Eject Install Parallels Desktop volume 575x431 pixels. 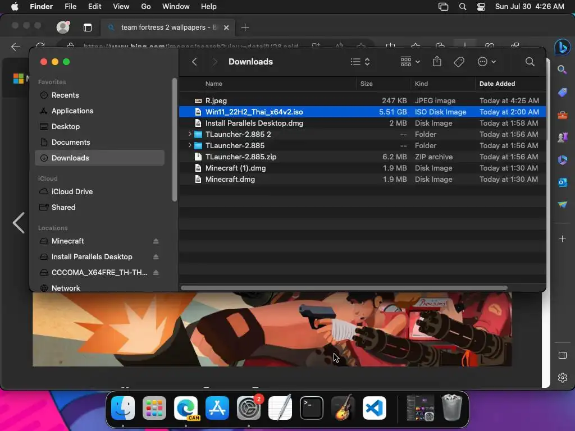pyautogui.click(x=156, y=257)
